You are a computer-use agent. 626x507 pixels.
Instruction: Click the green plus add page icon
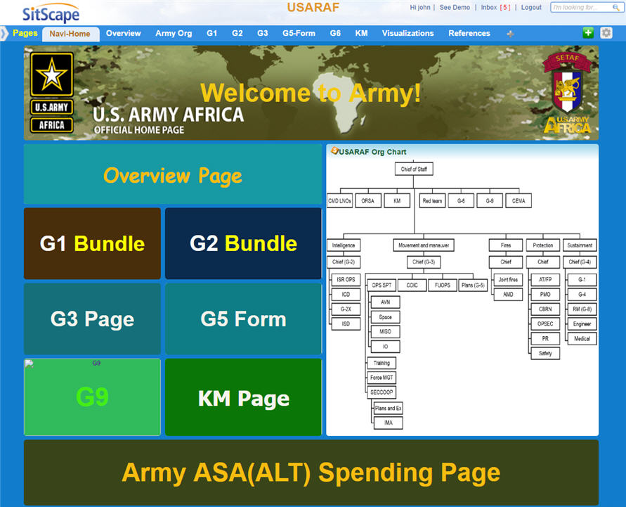point(588,33)
